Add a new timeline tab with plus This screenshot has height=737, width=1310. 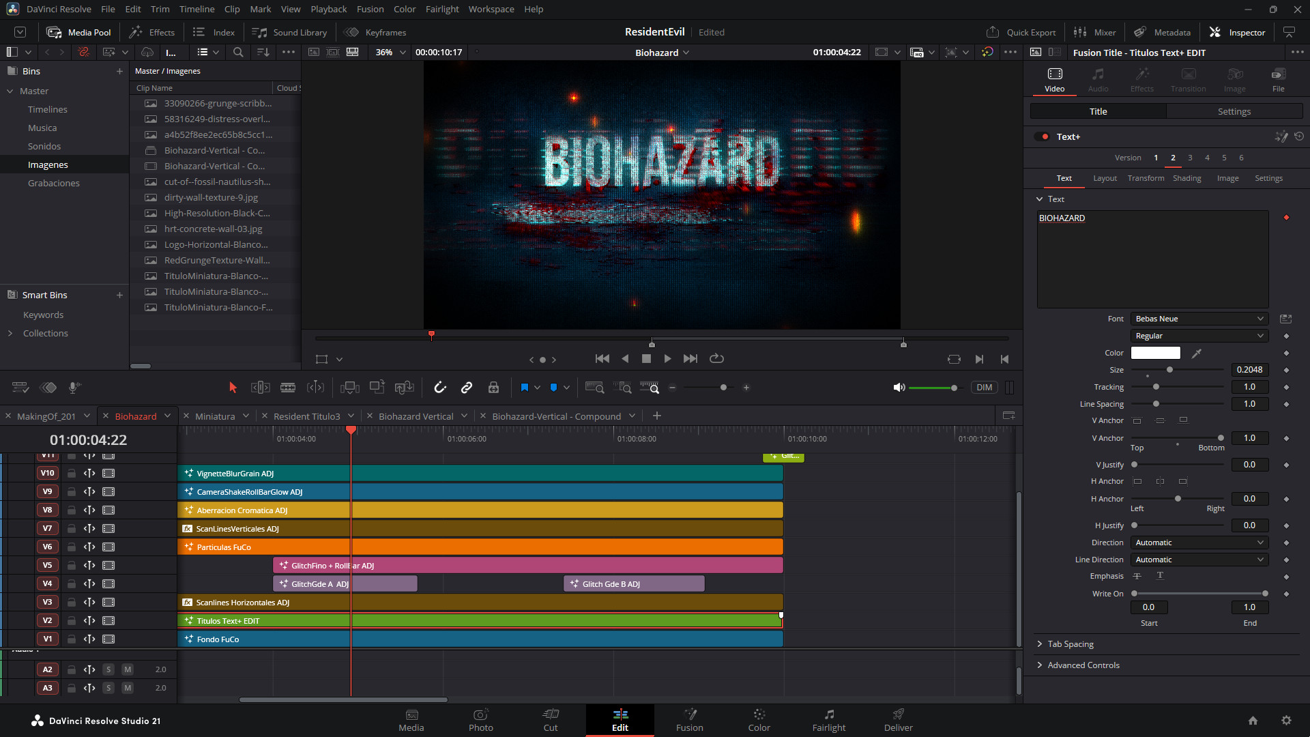(x=656, y=416)
